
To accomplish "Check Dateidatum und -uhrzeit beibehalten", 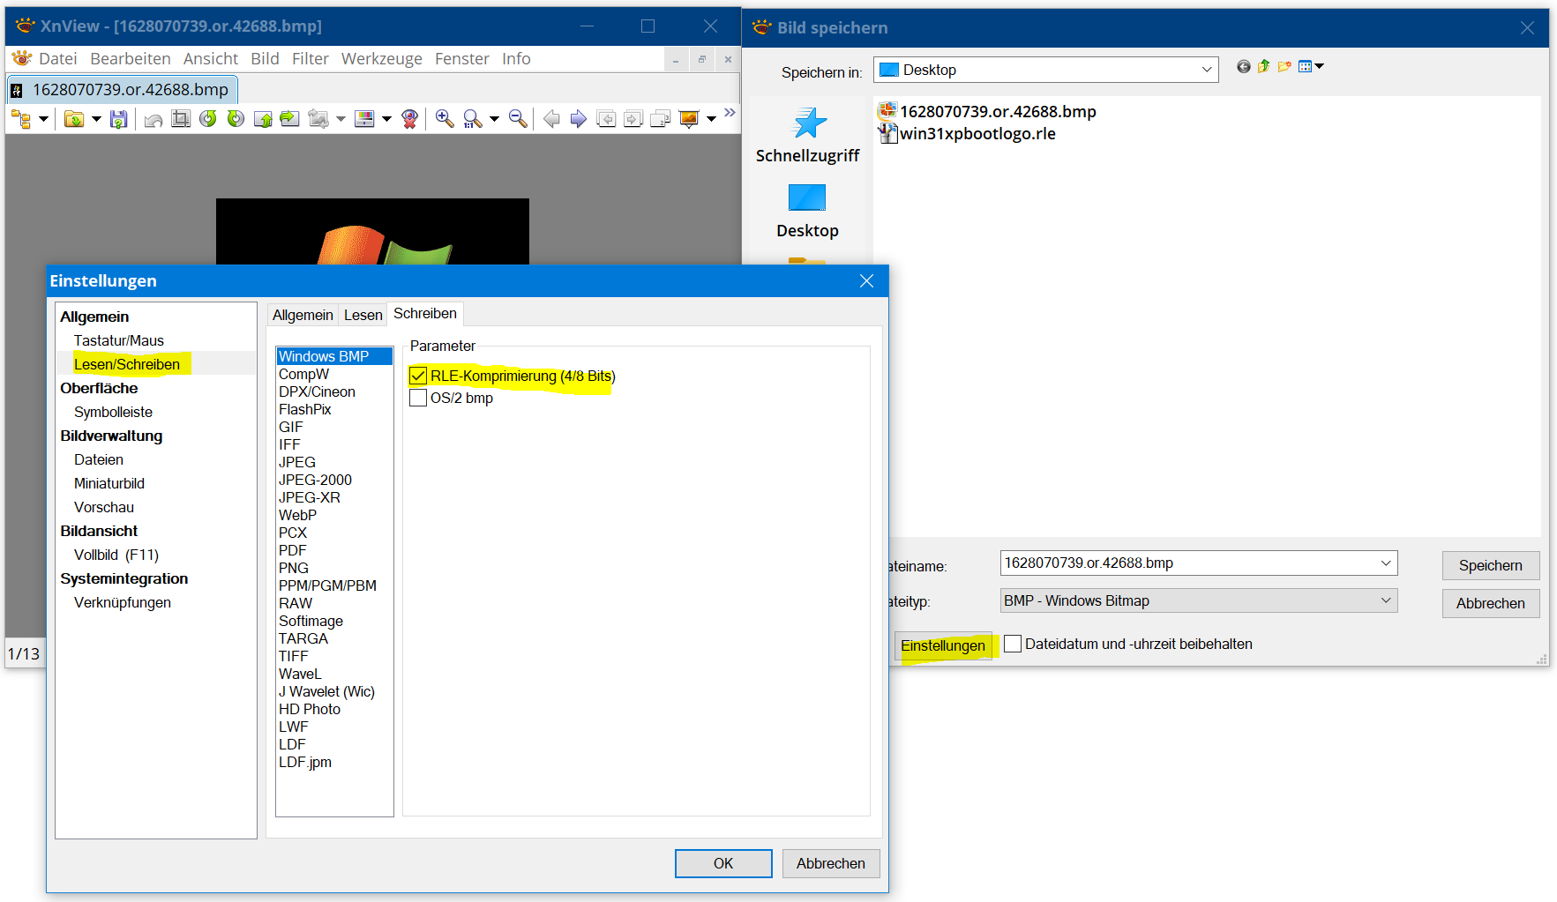I will coord(1013,645).
